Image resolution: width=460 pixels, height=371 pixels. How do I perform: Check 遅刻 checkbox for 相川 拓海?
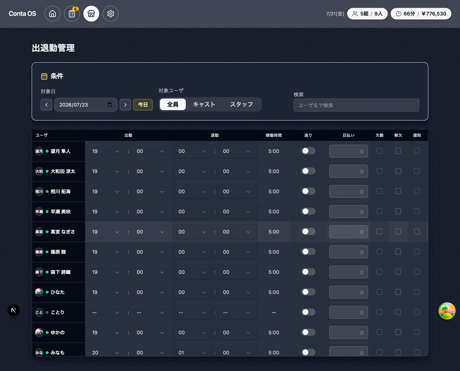pos(417,191)
